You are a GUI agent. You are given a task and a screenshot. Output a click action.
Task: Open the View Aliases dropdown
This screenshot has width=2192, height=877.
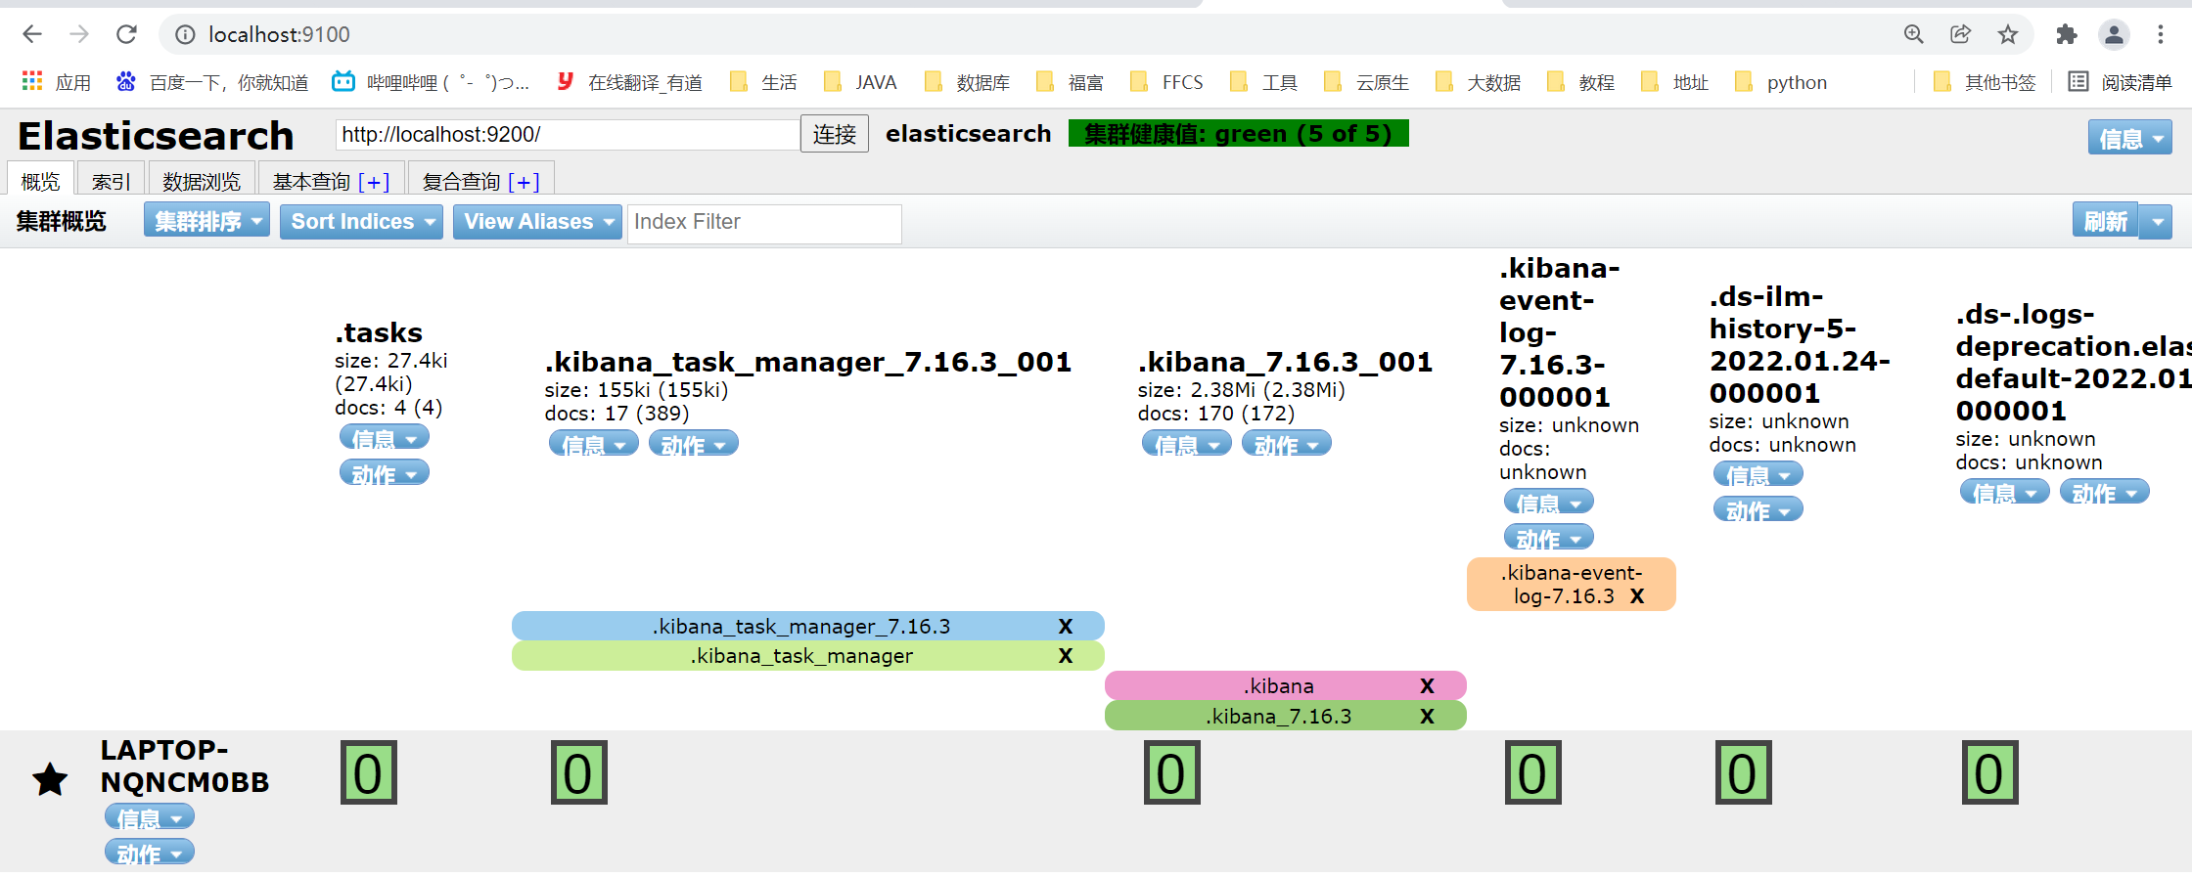coord(537,221)
